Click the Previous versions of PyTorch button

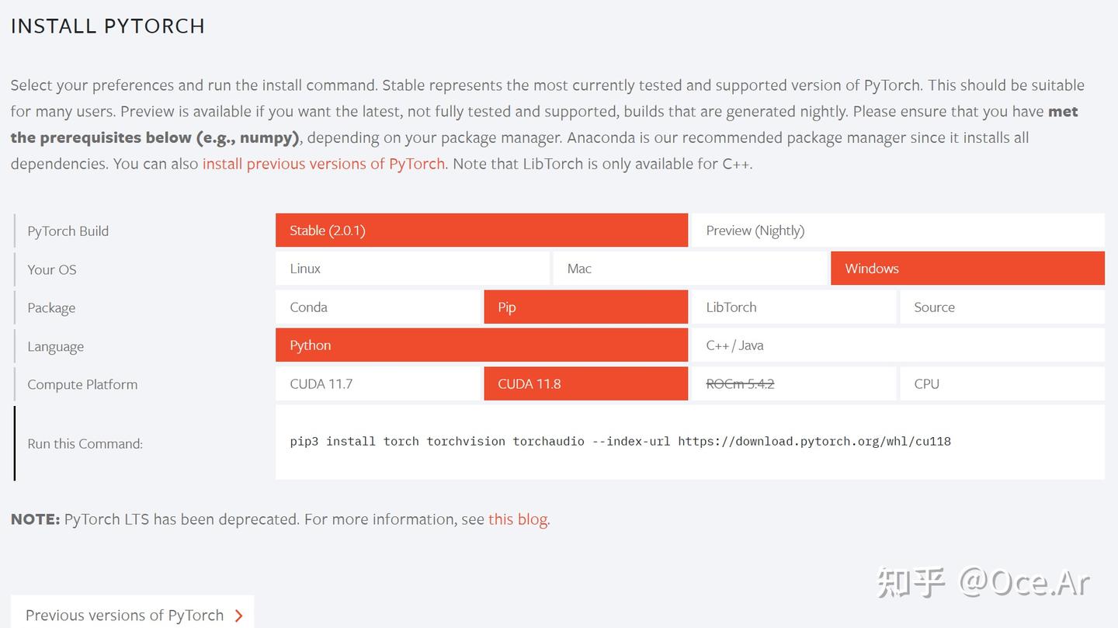click(124, 615)
